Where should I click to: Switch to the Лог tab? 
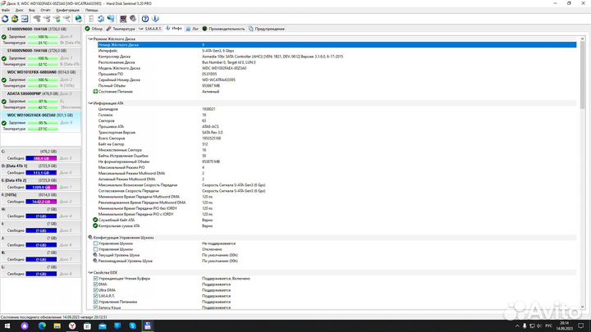(x=192, y=29)
